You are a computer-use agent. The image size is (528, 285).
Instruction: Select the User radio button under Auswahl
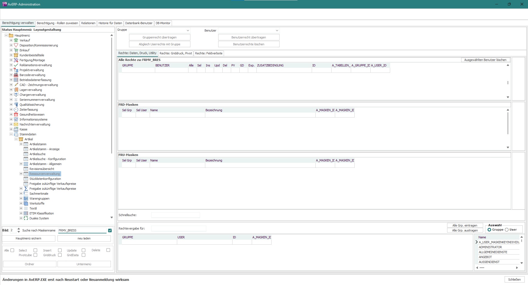507,230
